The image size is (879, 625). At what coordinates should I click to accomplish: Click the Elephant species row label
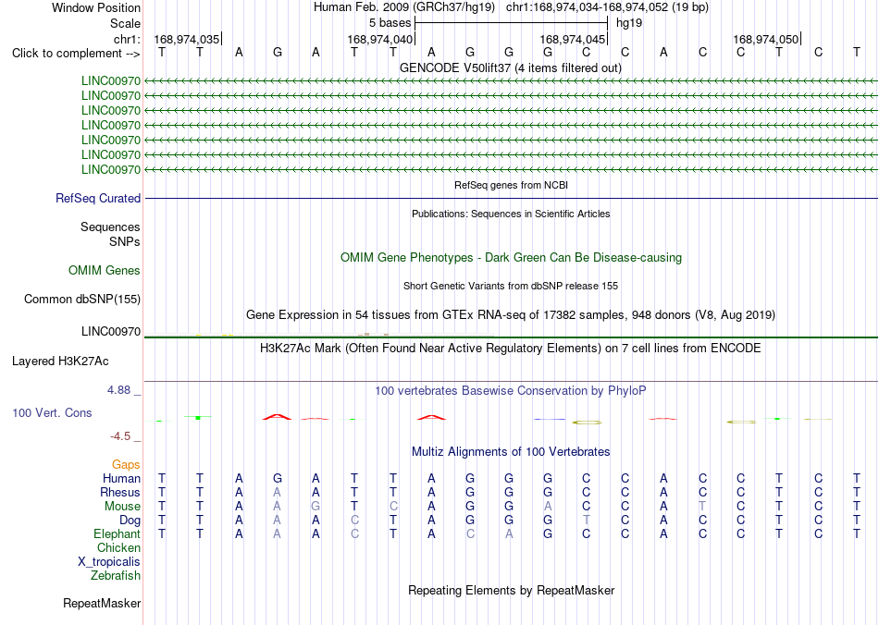[117, 534]
